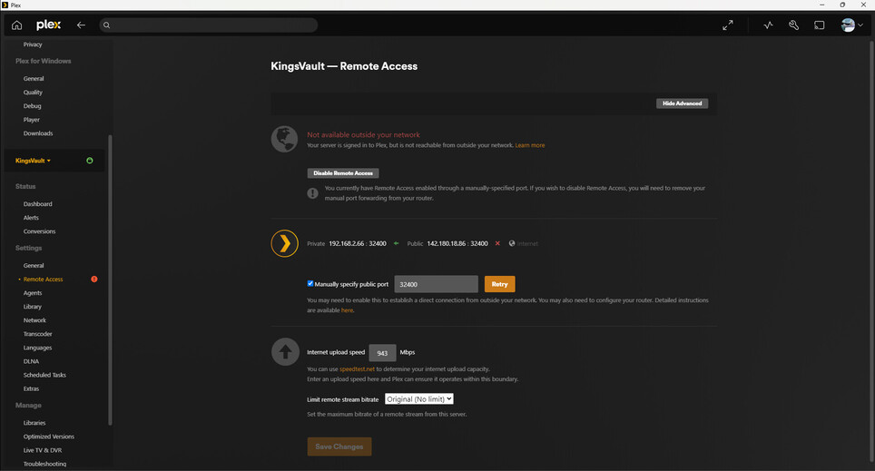Viewport: 875px width, 471px height.
Task: Click the green KingsVault server status icon
Action: [90, 161]
